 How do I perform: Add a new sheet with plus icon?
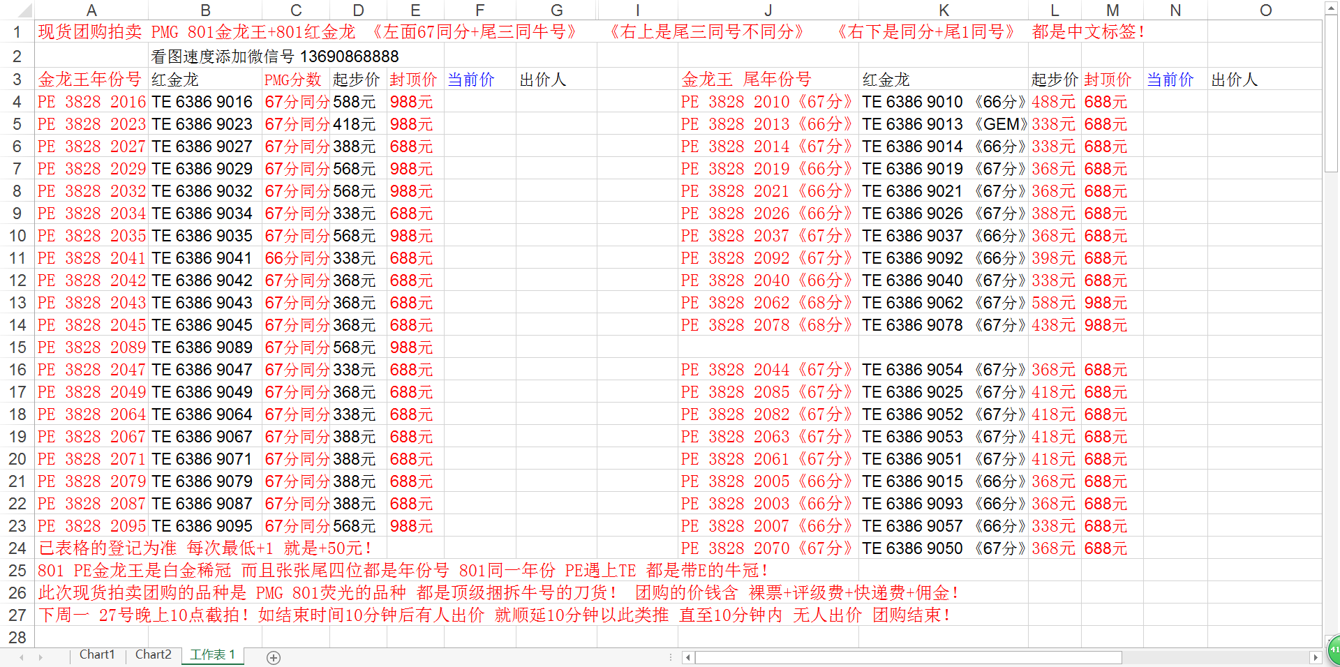[x=274, y=657]
